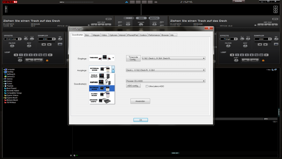This screenshot has height=159, width=282.
Task: Toggle the right deck BPM button
Action: tap(275, 19)
